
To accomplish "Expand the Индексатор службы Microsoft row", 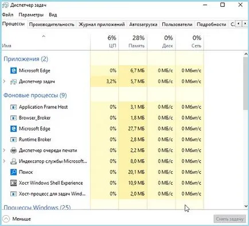I will click(4, 161).
